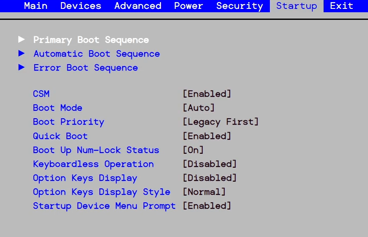Image resolution: width=368 pixels, height=237 pixels.
Task: Switch to the Main tab
Action: click(36, 6)
